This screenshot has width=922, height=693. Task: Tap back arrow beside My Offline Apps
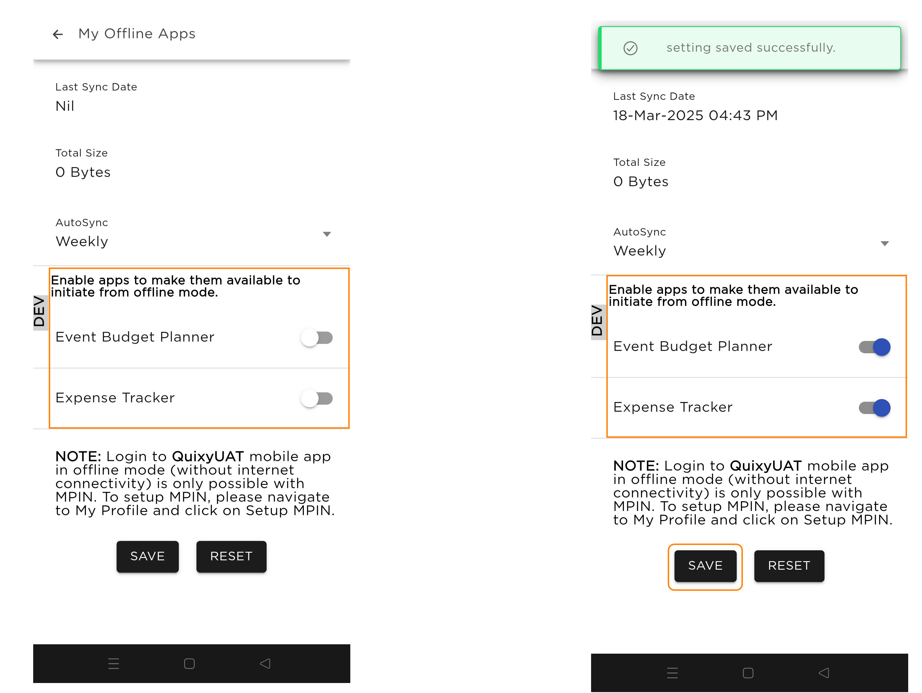click(58, 34)
